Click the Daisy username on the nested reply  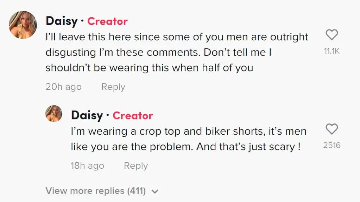[x=87, y=115]
